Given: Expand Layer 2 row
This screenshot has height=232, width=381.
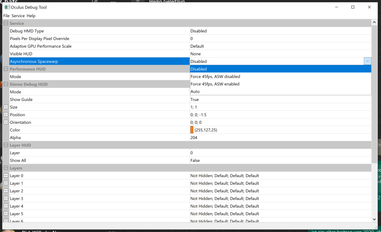Looking at the screenshot, I should pos(6,191).
